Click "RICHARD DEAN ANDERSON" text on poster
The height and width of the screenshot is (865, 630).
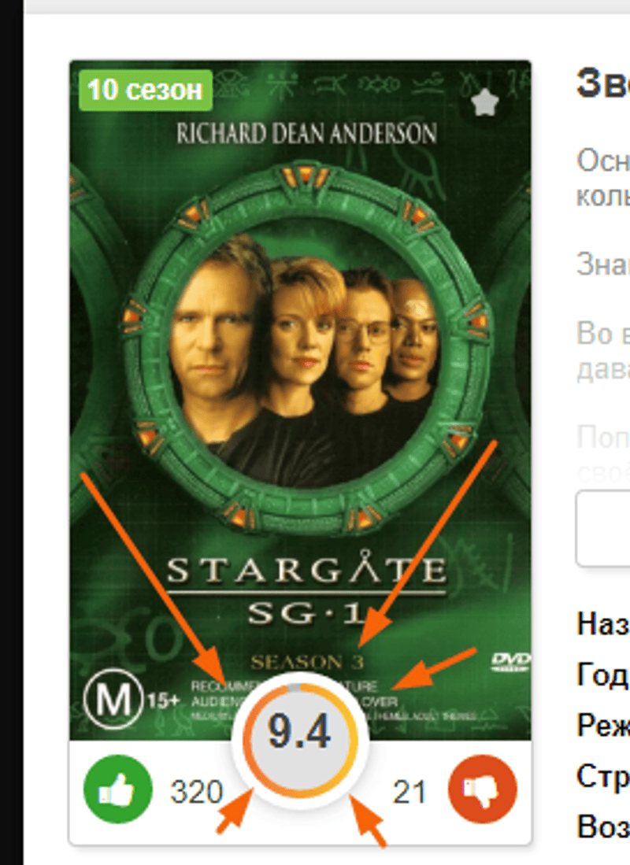[306, 134]
